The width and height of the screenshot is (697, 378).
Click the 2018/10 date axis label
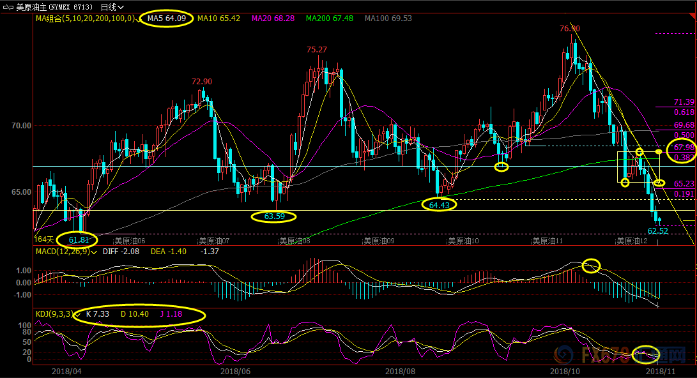(565, 372)
